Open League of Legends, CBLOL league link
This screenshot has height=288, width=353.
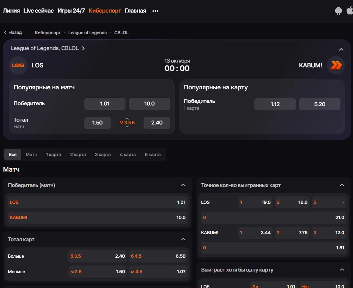pos(47,48)
